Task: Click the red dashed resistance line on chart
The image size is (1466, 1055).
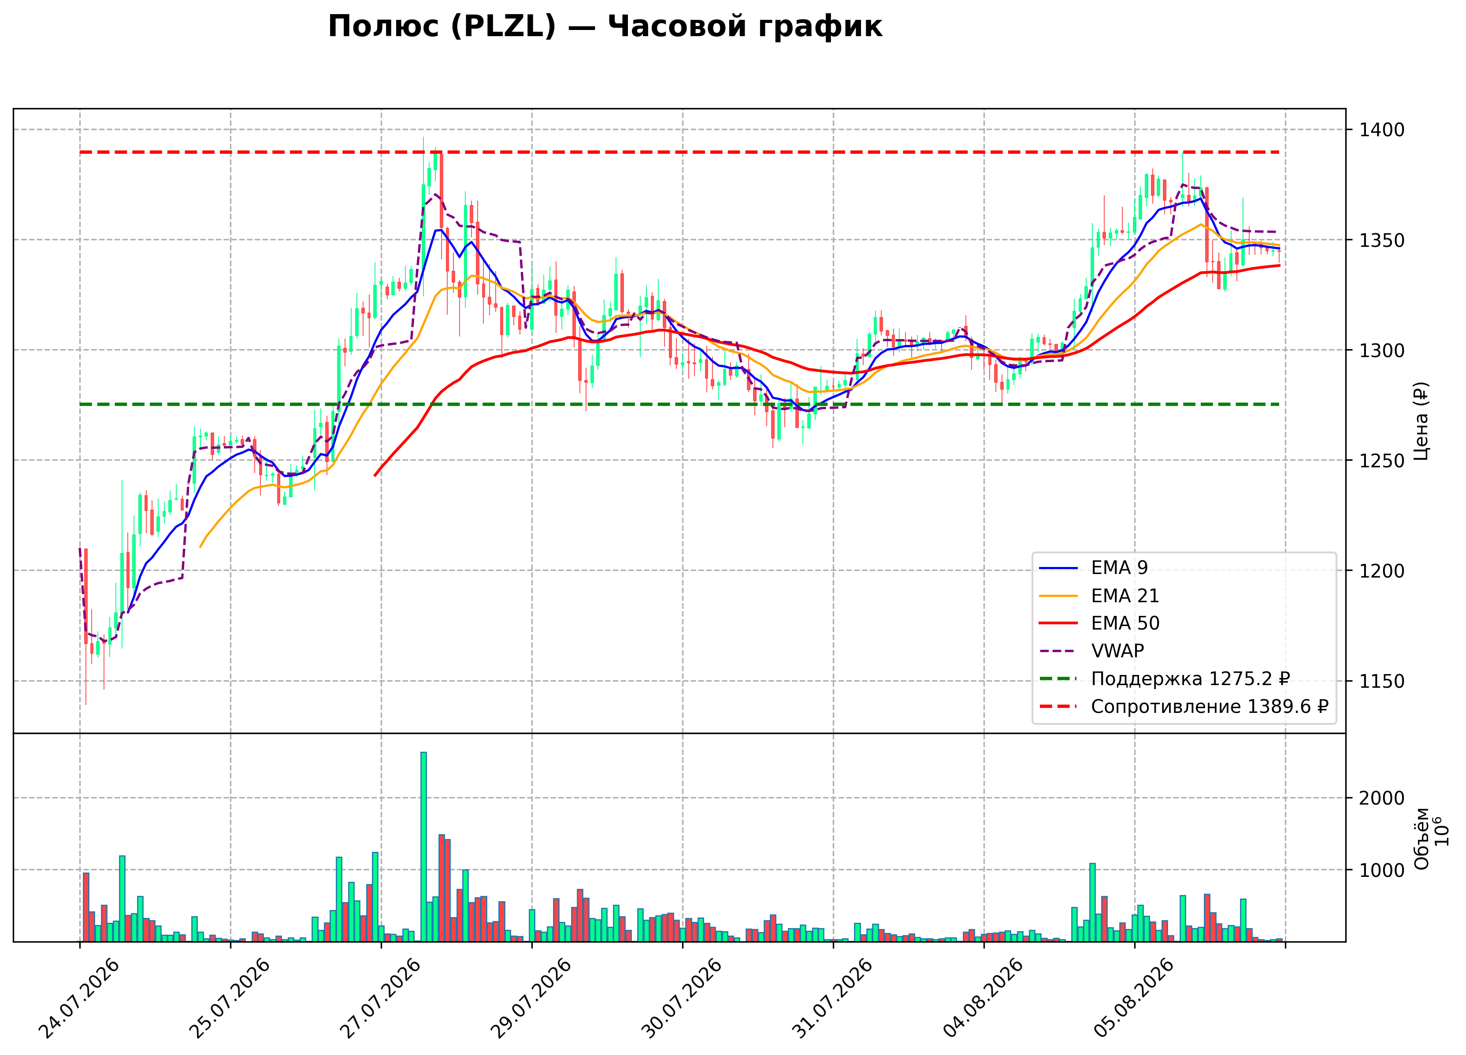Action: (679, 153)
